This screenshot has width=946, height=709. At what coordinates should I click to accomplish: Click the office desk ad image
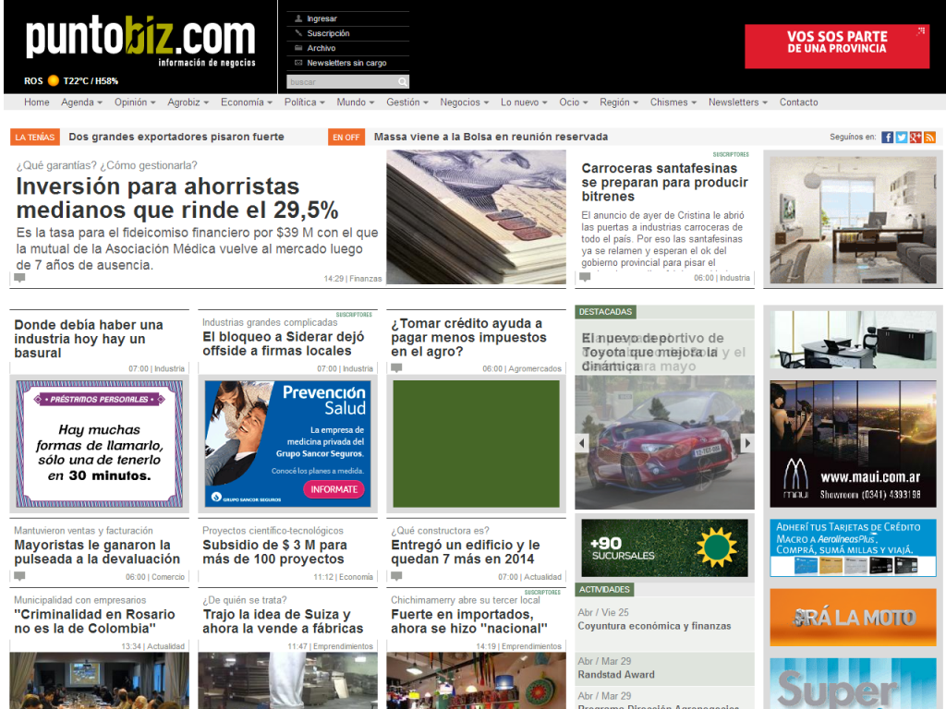853,340
